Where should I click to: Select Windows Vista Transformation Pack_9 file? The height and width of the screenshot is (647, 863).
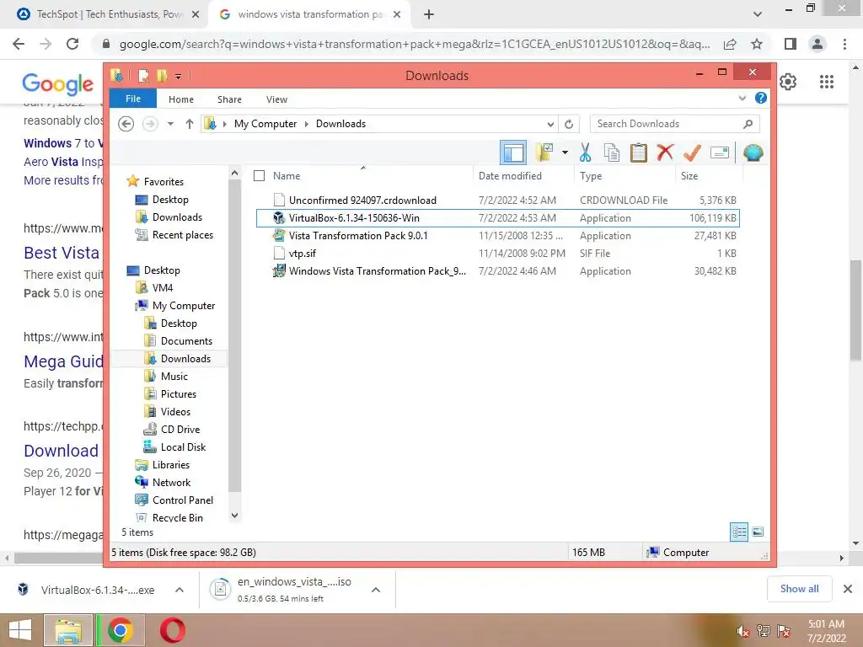click(x=497, y=270)
